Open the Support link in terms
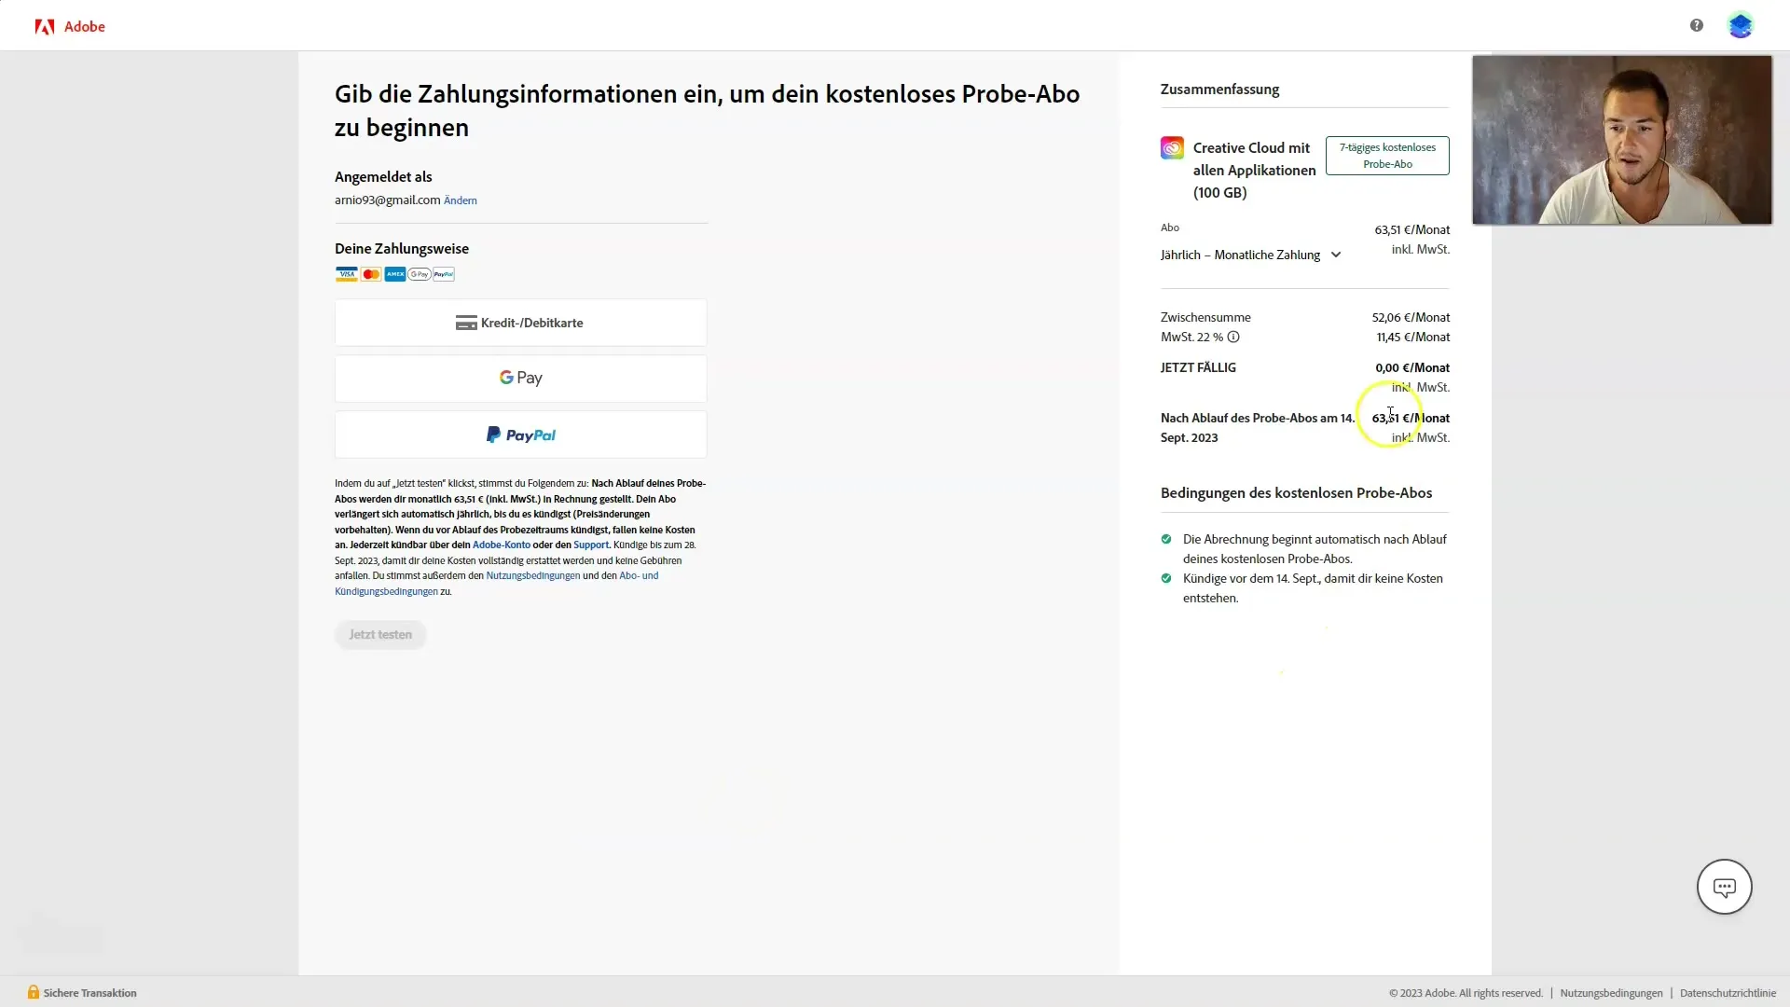1790x1007 pixels. [x=591, y=545]
